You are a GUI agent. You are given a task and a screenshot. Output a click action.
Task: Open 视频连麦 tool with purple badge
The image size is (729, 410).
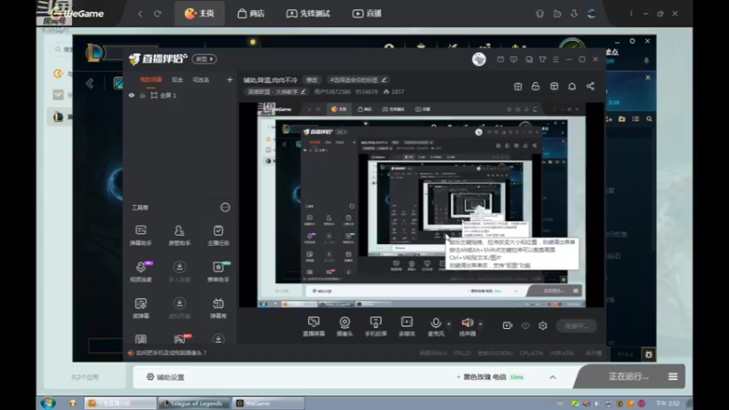(x=141, y=271)
